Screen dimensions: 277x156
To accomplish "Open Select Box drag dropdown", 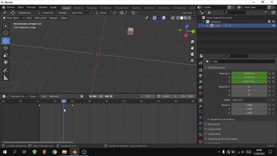I will tap(81, 13).
